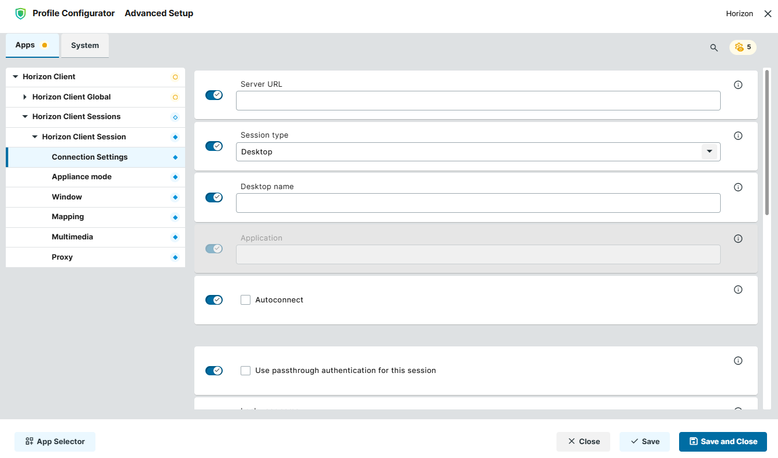Toggle the Desktop name setting switch
778x458 pixels.
pos(214,197)
